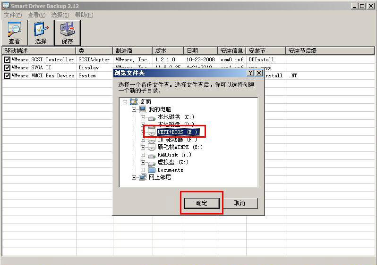Click the VMware SVGA II row name
This screenshot has width=377, height=265.
pos(32,68)
